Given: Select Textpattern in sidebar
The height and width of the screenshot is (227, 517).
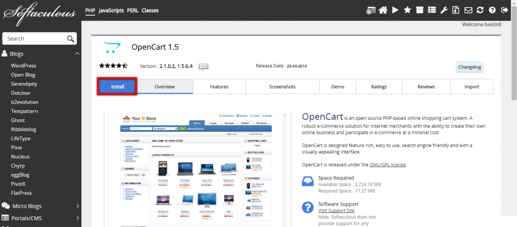Looking at the screenshot, I should pyautogui.click(x=24, y=111).
